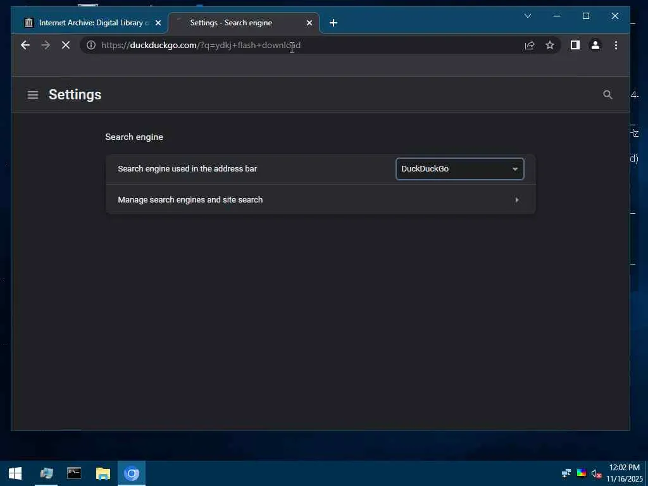Bookmark this page with the star icon
The width and height of the screenshot is (648, 486).
point(550,45)
